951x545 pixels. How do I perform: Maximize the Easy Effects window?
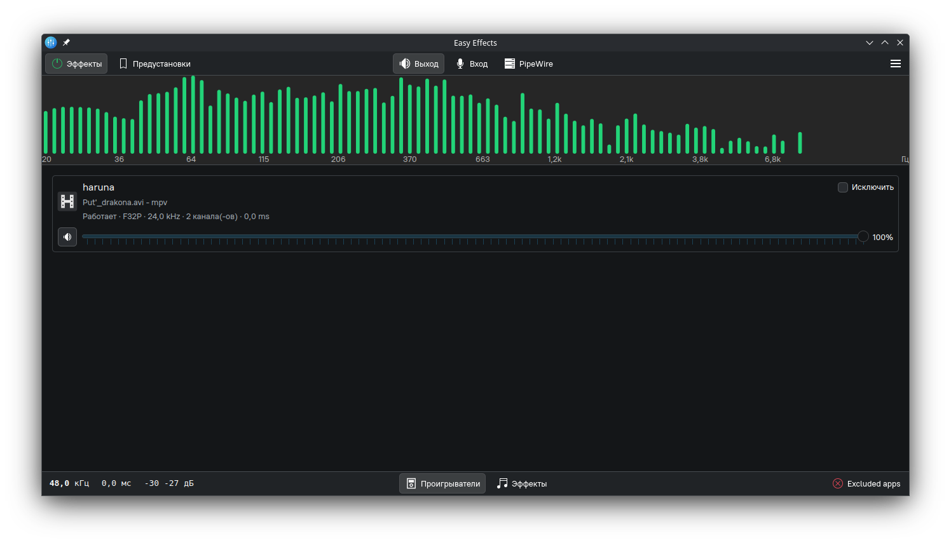coord(885,43)
